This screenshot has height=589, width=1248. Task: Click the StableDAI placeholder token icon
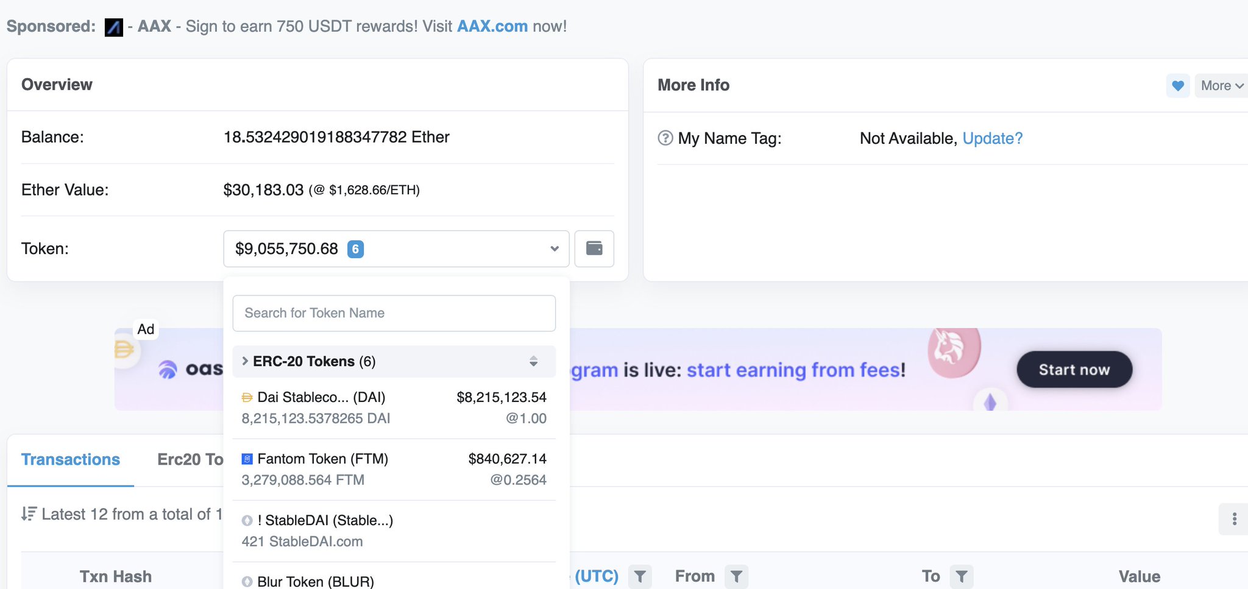click(x=247, y=520)
